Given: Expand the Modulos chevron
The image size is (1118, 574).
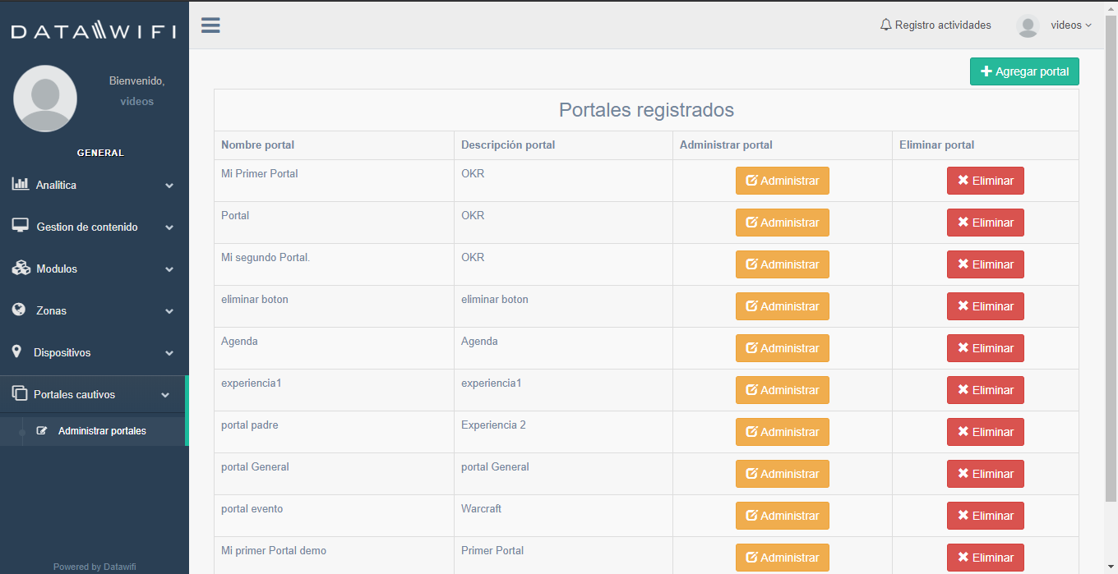Looking at the screenshot, I should click(169, 269).
